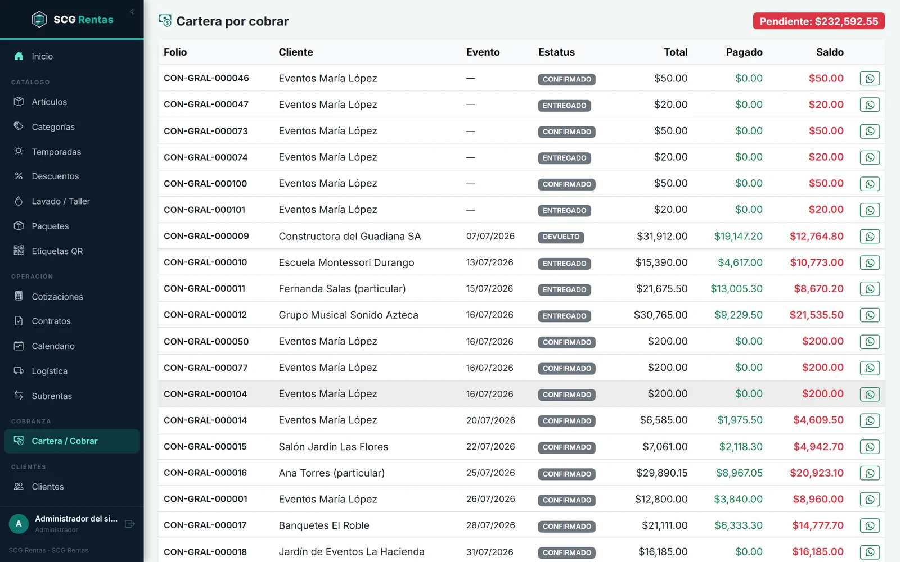
Task: Click client Salón Jardín Las Flores
Action: coord(334,447)
